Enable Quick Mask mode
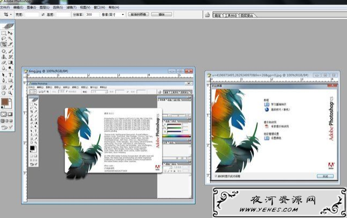This screenshot has height=218, width=347. point(10,114)
